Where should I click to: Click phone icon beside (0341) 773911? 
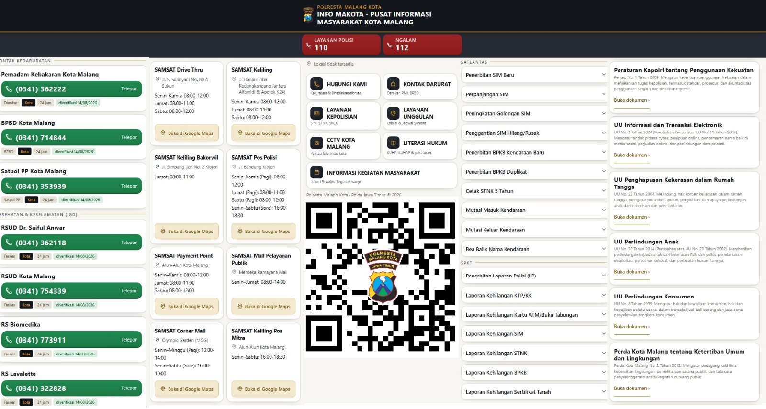tap(9, 340)
